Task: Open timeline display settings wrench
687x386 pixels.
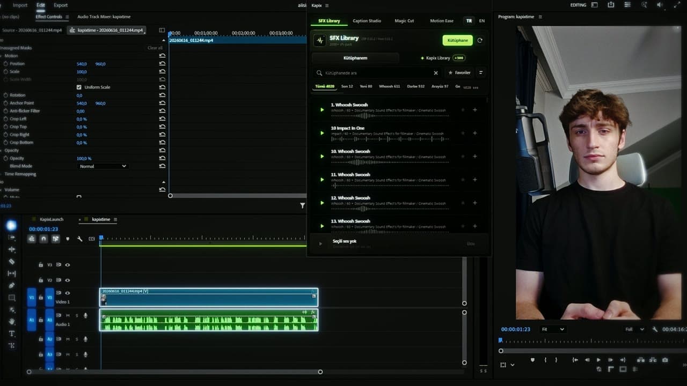Action: pyautogui.click(x=79, y=239)
